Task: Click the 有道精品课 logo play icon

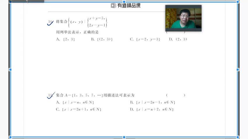Action: point(113,6)
